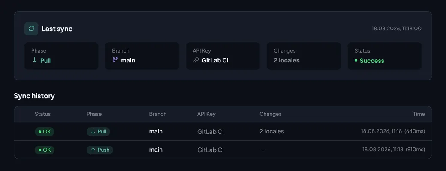The image size is (446, 171).
Task: Click the Sync history heading
Action: click(x=34, y=96)
